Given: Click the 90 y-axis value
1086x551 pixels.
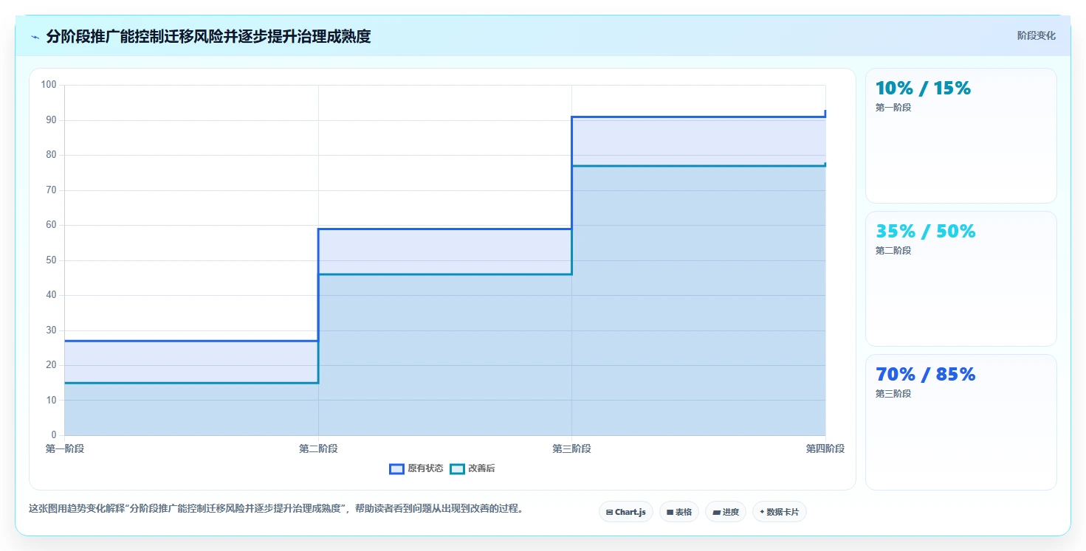Looking at the screenshot, I should [x=52, y=120].
